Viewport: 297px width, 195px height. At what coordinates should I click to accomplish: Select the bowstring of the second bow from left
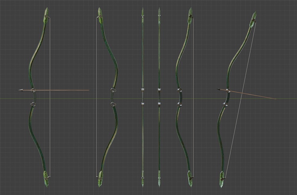97,131
